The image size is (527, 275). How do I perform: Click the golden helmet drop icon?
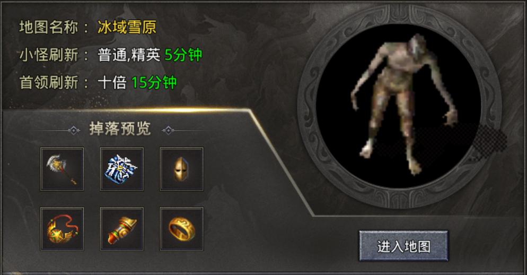point(181,169)
